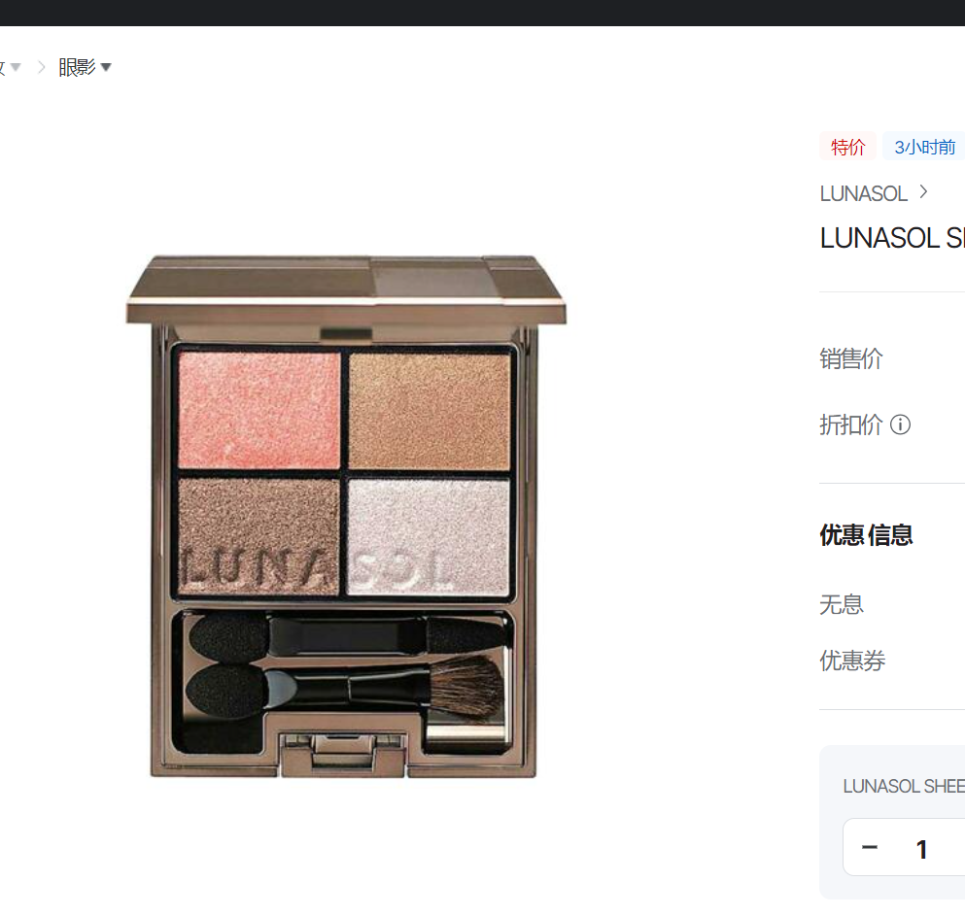The image size is (965, 916).
Task: Pick the gold-bronze eyeshadow shade in the palette
Action: tap(430, 411)
